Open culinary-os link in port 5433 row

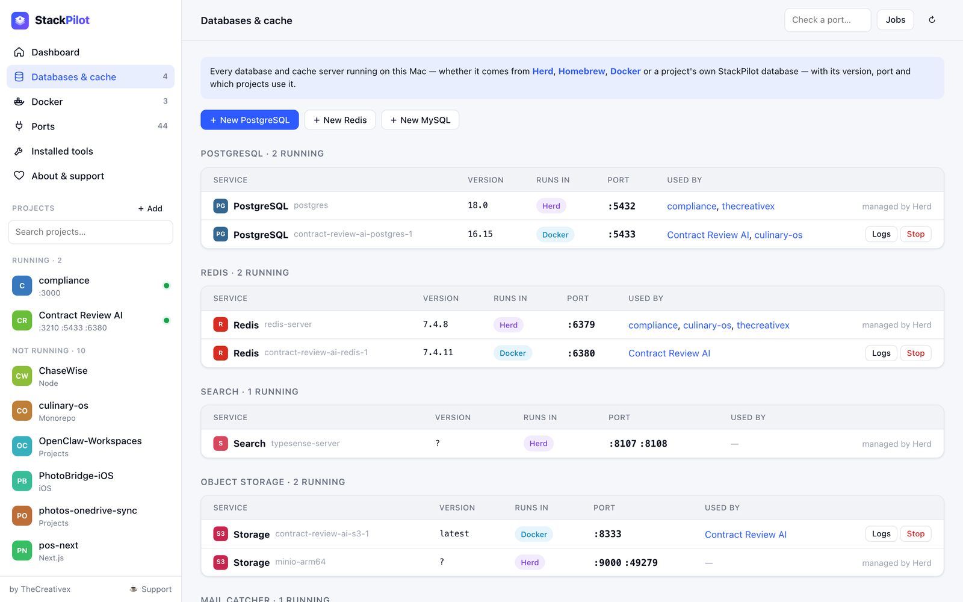click(x=778, y=235)
